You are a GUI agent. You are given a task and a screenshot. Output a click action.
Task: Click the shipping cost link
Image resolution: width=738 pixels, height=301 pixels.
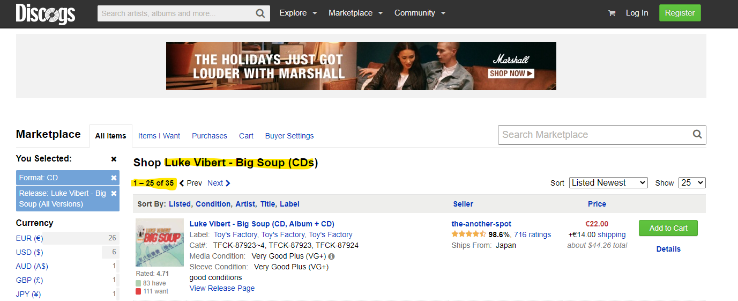click(x=612, y=234)
